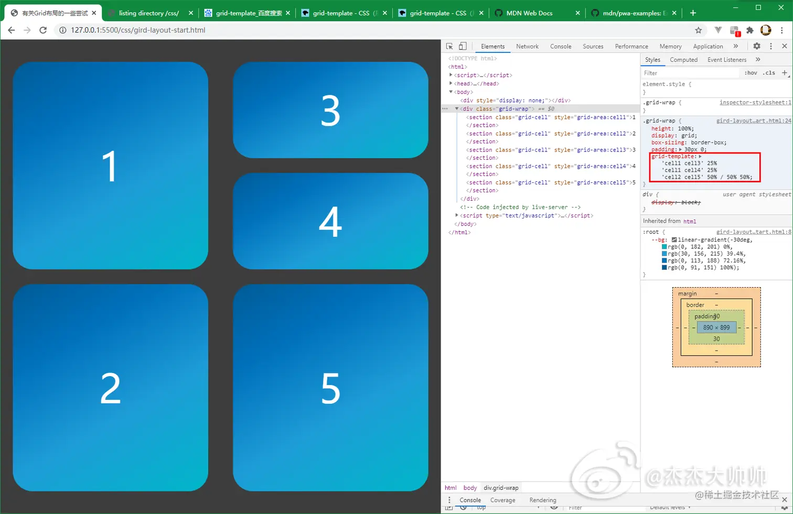Open the gird-layout…tart.html:8 source link
793x514 pixels.
(x=754, y=232)
